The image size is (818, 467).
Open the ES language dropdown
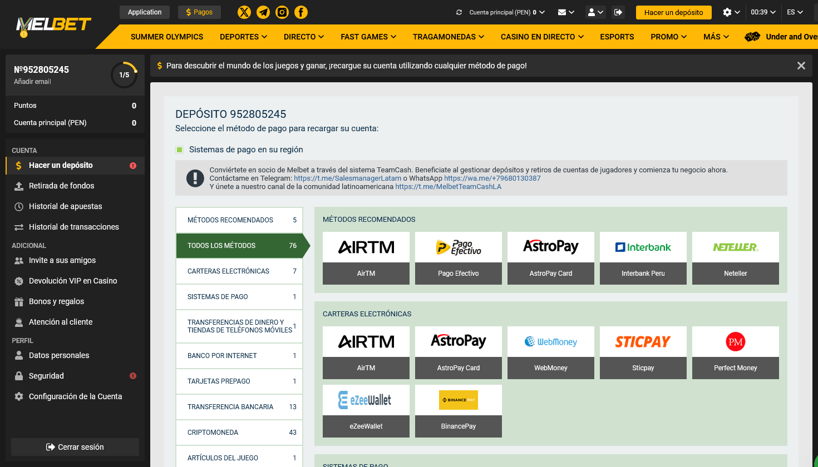coord(795,12)
